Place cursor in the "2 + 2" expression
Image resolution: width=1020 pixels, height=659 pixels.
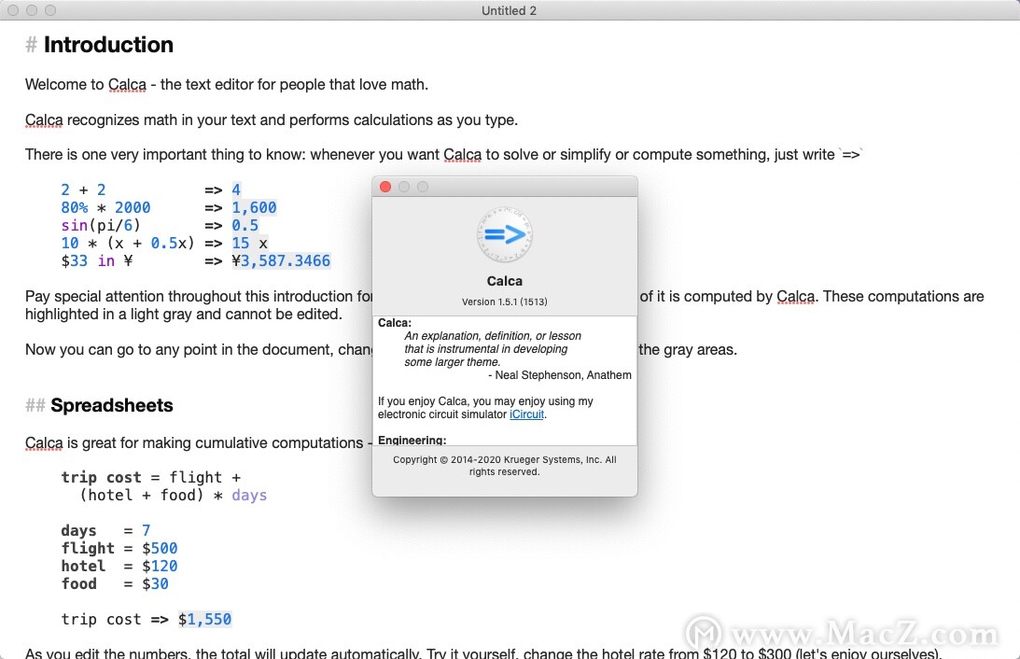pyautogui.click(x=83, y=190)
